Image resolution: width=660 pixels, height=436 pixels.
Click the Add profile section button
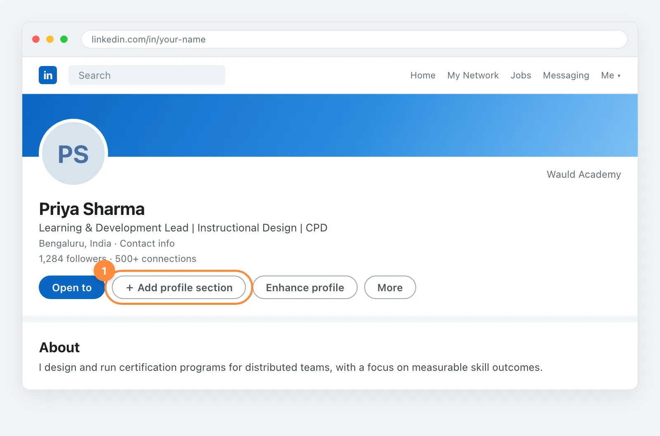(179, 288)
